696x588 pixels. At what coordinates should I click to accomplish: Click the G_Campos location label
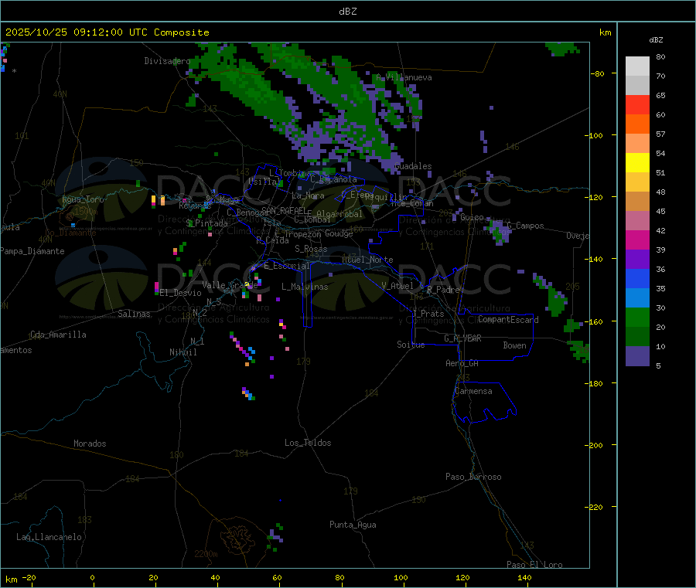(525, 226)
